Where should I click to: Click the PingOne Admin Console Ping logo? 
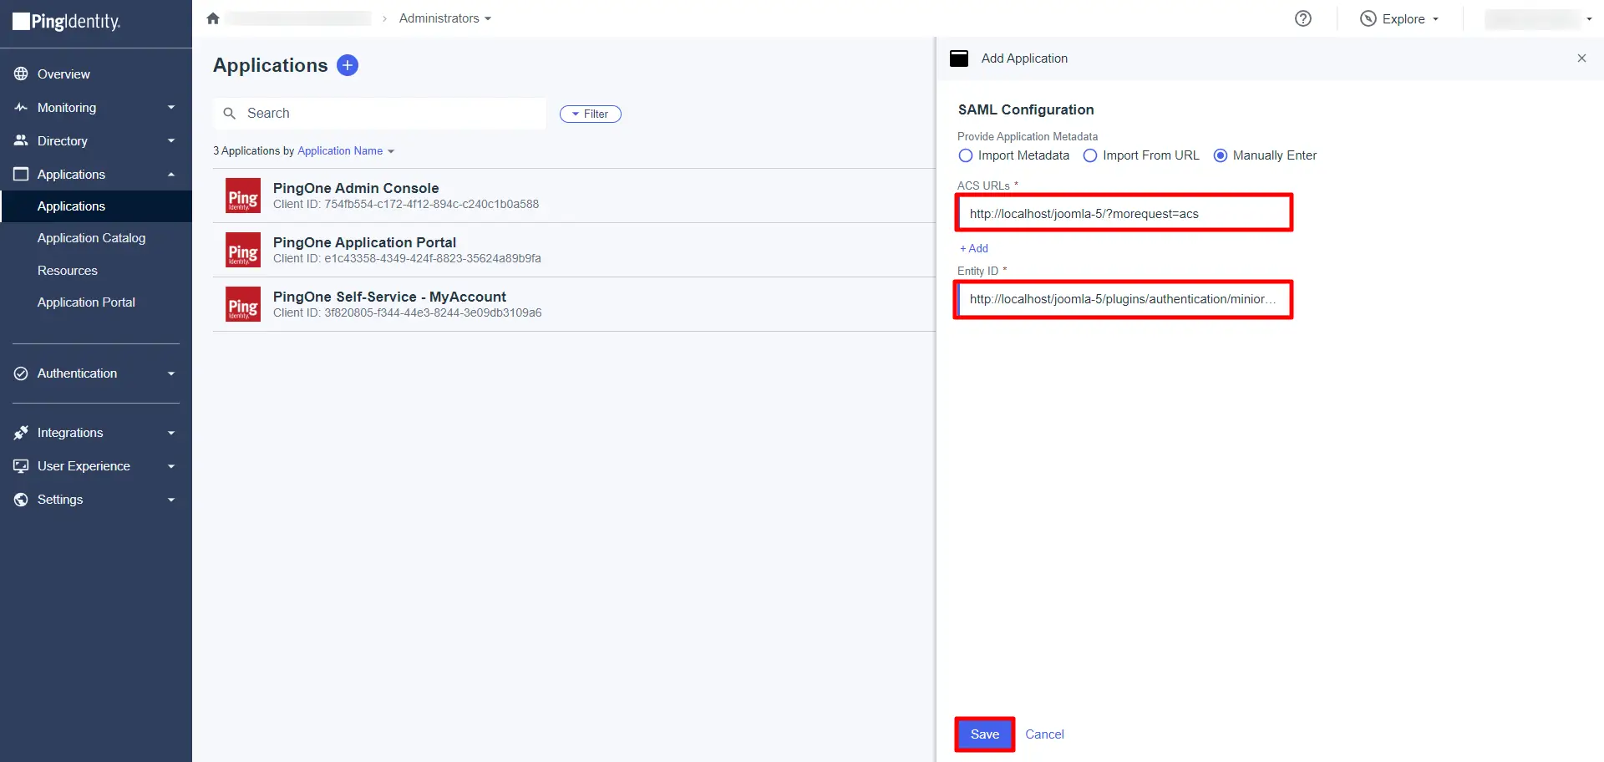coord(243,196)
